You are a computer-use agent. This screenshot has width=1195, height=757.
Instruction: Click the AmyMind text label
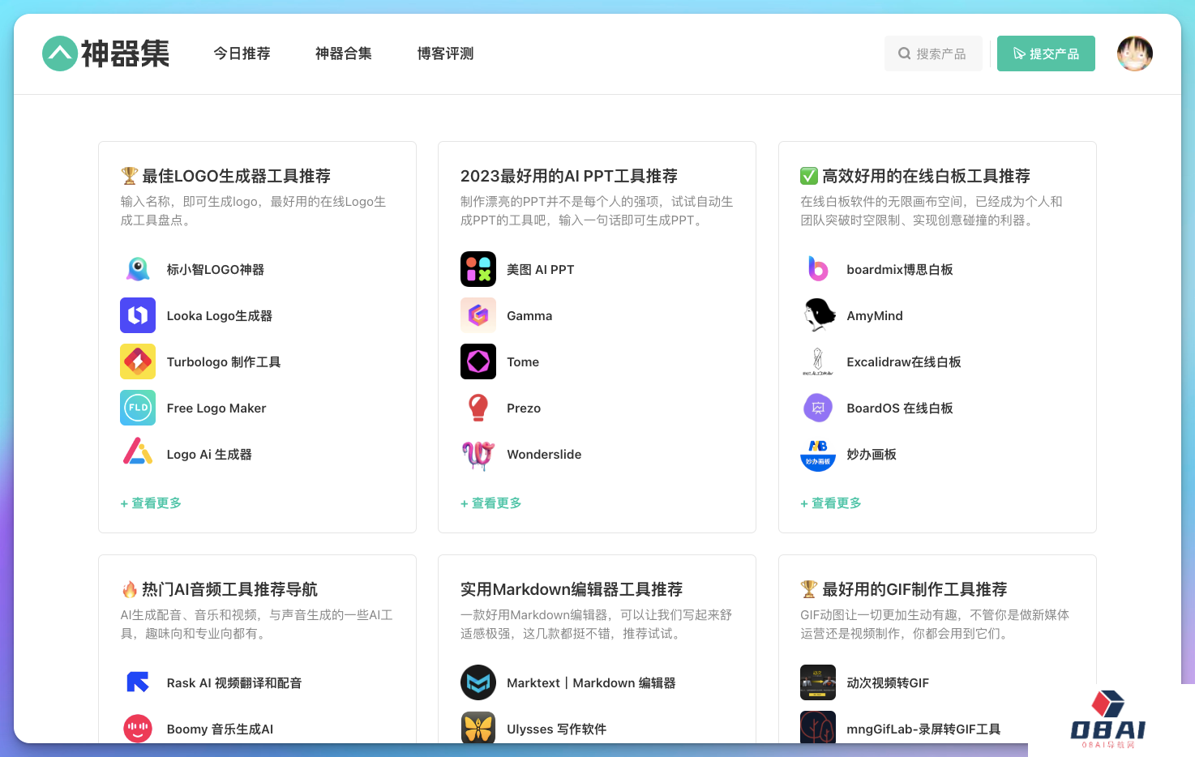tap(875, 315)
